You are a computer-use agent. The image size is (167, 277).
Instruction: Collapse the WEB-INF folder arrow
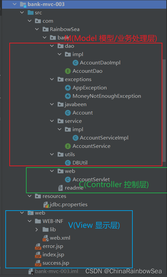(30, 221)
